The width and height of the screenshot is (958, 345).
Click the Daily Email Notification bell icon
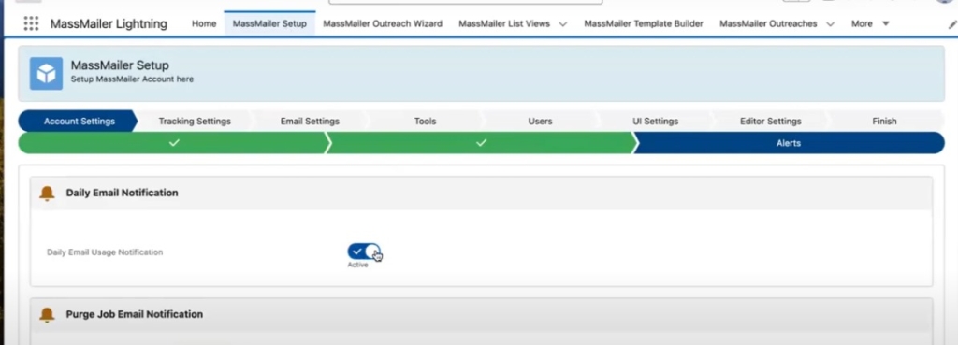click(x=47, y=193)
